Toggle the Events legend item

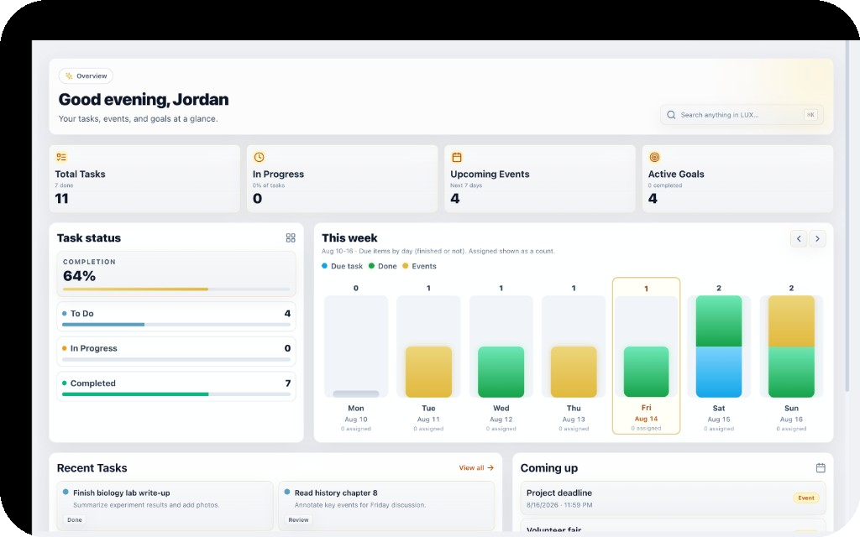[420, 266]
